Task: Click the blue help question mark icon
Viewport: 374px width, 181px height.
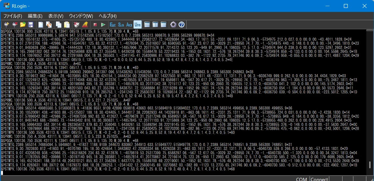Action: pos(181,25)
